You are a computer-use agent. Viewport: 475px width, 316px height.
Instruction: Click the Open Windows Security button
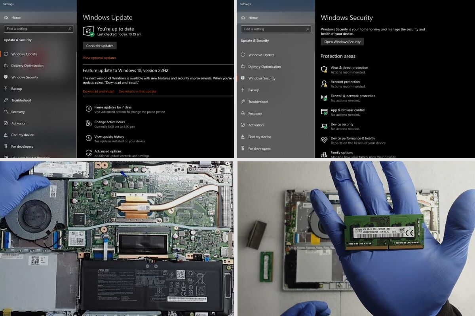(x=342, y=42)
